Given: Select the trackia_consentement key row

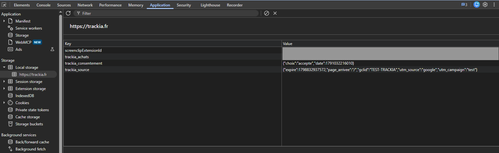Looking at the screenshot, I should [x=173, y=63].
